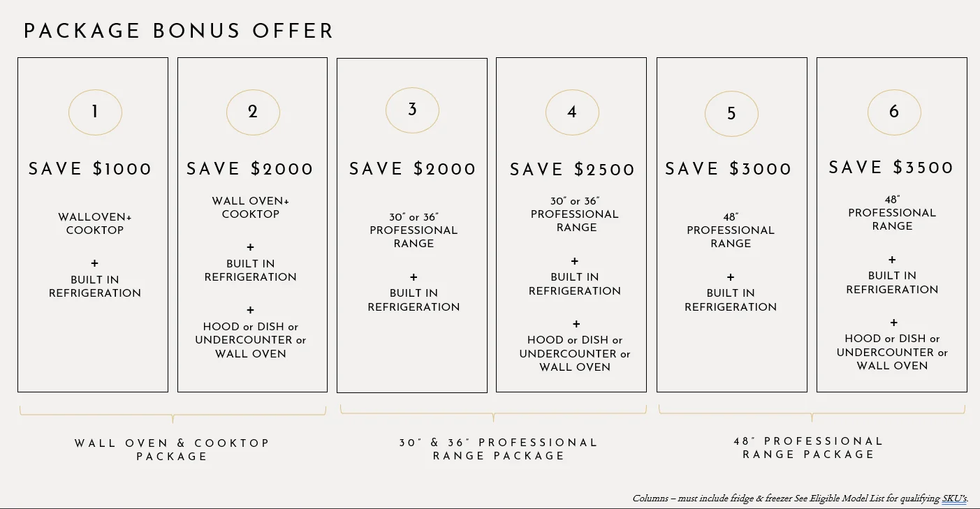Click the 30" & 36" Professional Range Package label

(x=499, y=449)
